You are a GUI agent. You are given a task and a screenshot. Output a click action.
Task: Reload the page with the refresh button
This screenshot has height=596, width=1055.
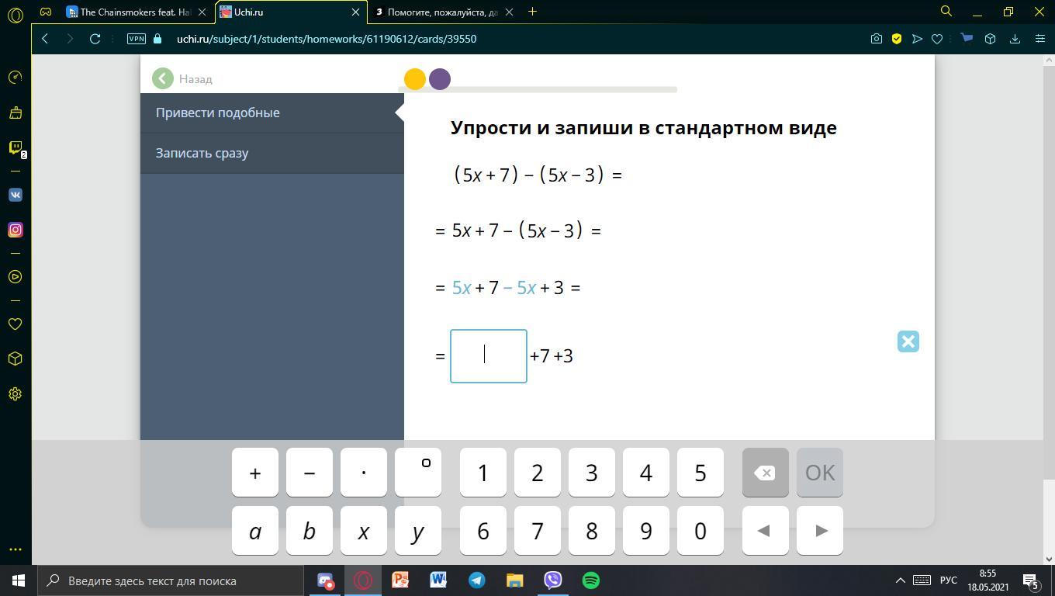(x=95, y=39)
